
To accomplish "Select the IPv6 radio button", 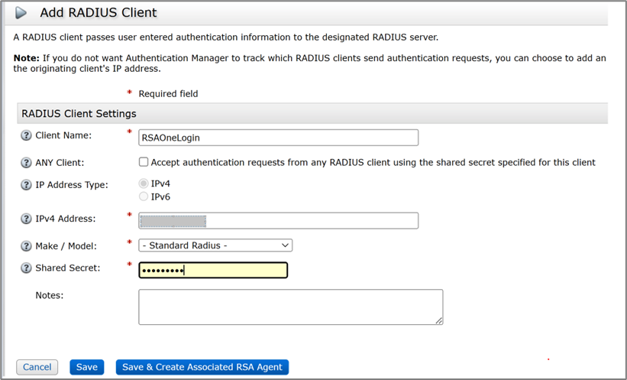I will (x=144, y=196).
